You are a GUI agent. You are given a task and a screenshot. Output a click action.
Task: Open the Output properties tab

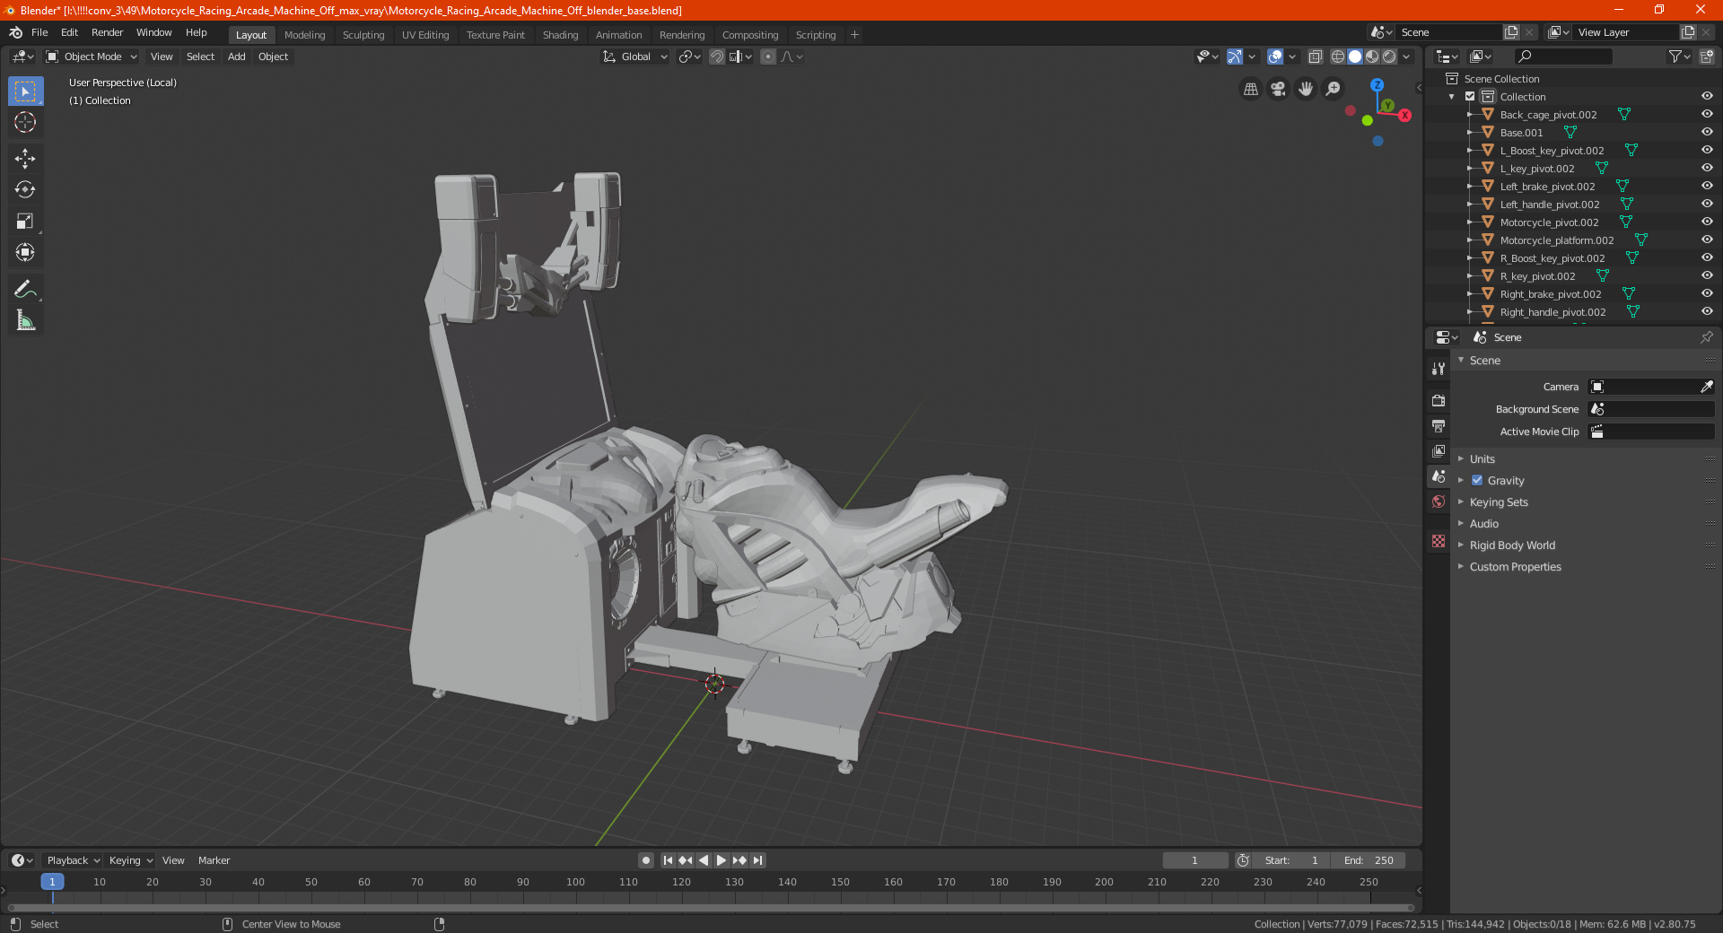[x=1439, y=426]
